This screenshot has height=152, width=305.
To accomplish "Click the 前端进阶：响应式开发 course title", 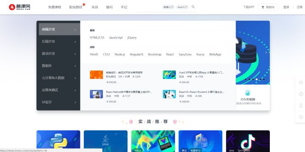I will tap(124, 73).
